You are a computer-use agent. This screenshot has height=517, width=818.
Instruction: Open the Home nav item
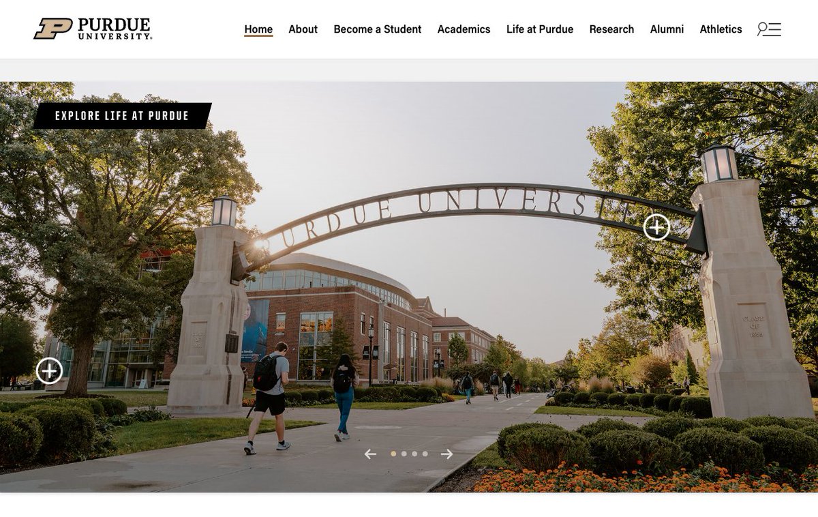[258, 29]
